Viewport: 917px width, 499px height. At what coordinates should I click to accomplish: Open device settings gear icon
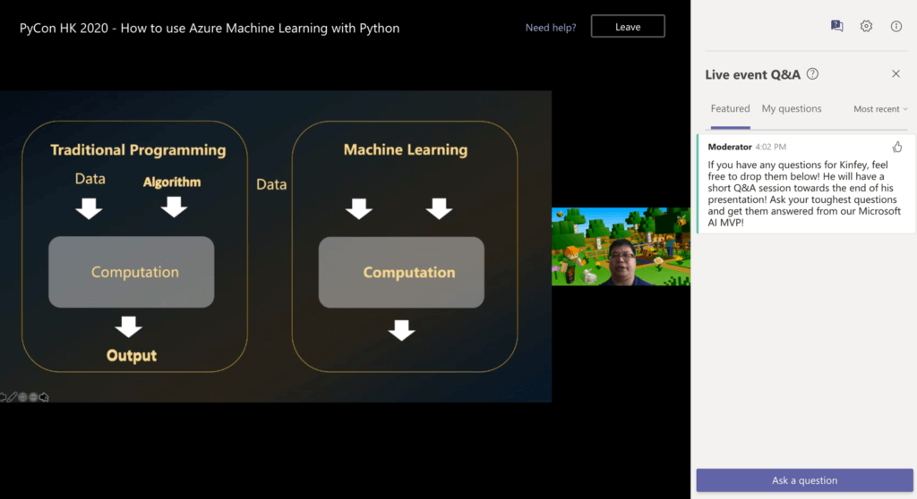[x=866, y=26]
